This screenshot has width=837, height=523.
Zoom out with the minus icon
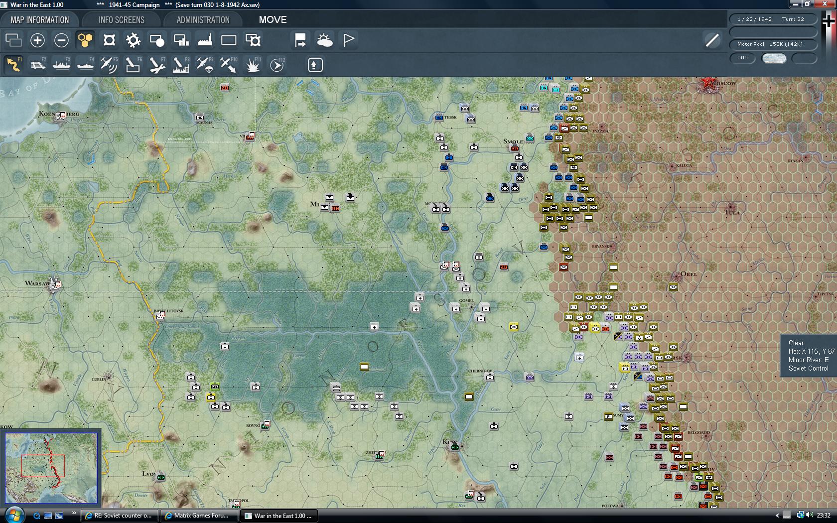pyautogui.click(x=61, y=40)
